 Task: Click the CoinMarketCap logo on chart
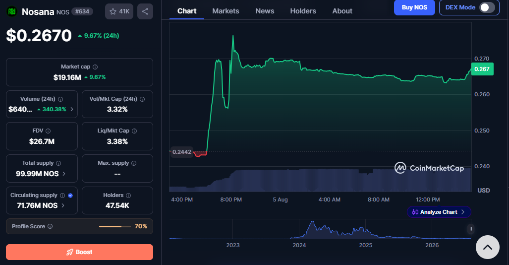point(429,168)
